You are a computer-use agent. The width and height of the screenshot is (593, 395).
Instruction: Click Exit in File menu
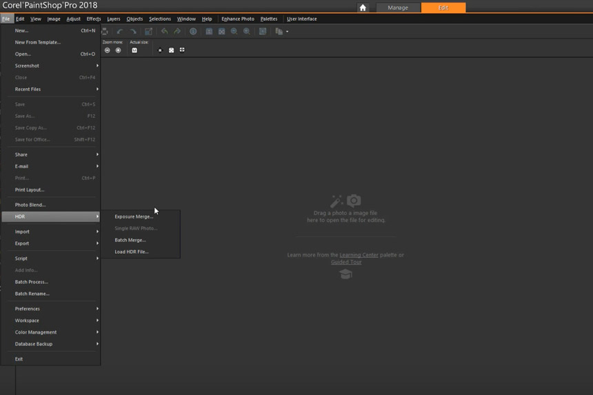click(x=50, y=359)
